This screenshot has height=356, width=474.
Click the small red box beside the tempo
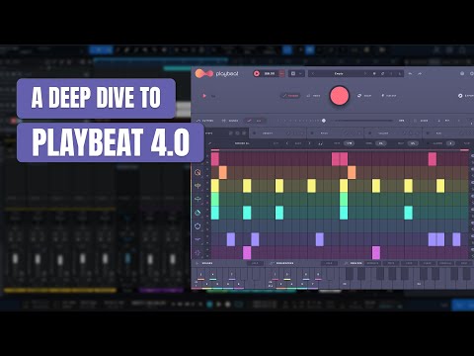[281, 73]
